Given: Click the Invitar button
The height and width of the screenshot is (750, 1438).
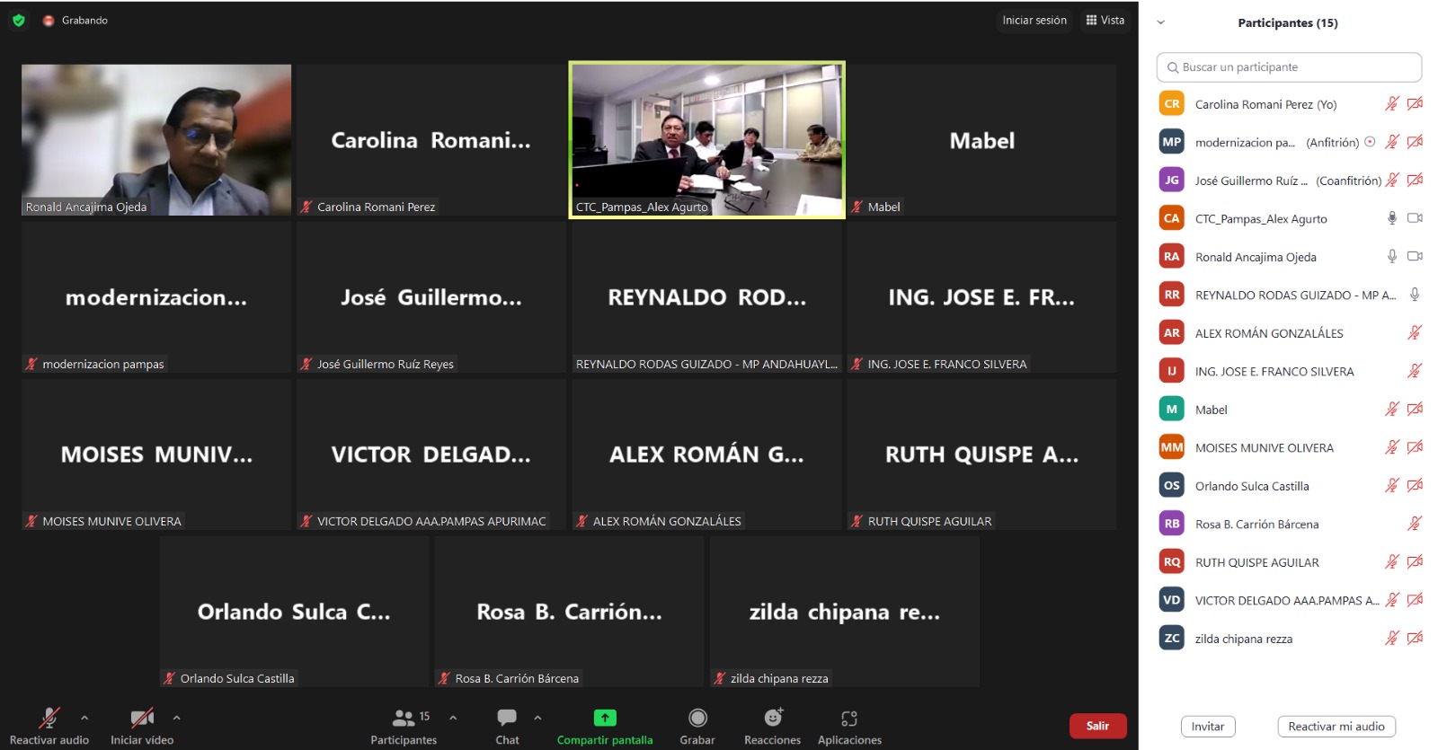Looking at the screenshot, I should coord(1207,726).
